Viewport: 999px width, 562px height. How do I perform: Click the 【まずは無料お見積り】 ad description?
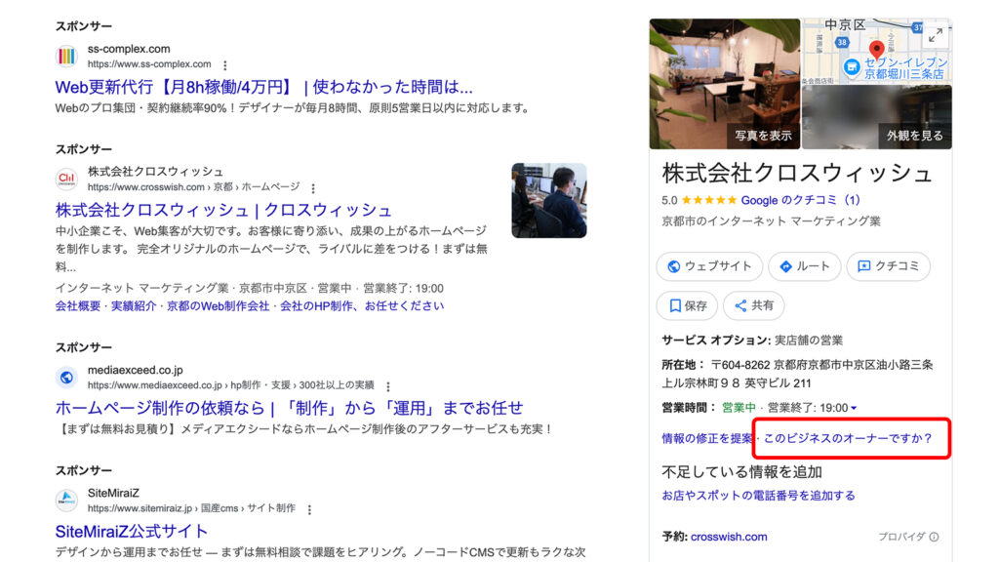pyautogui.click(x=305, y=429)
